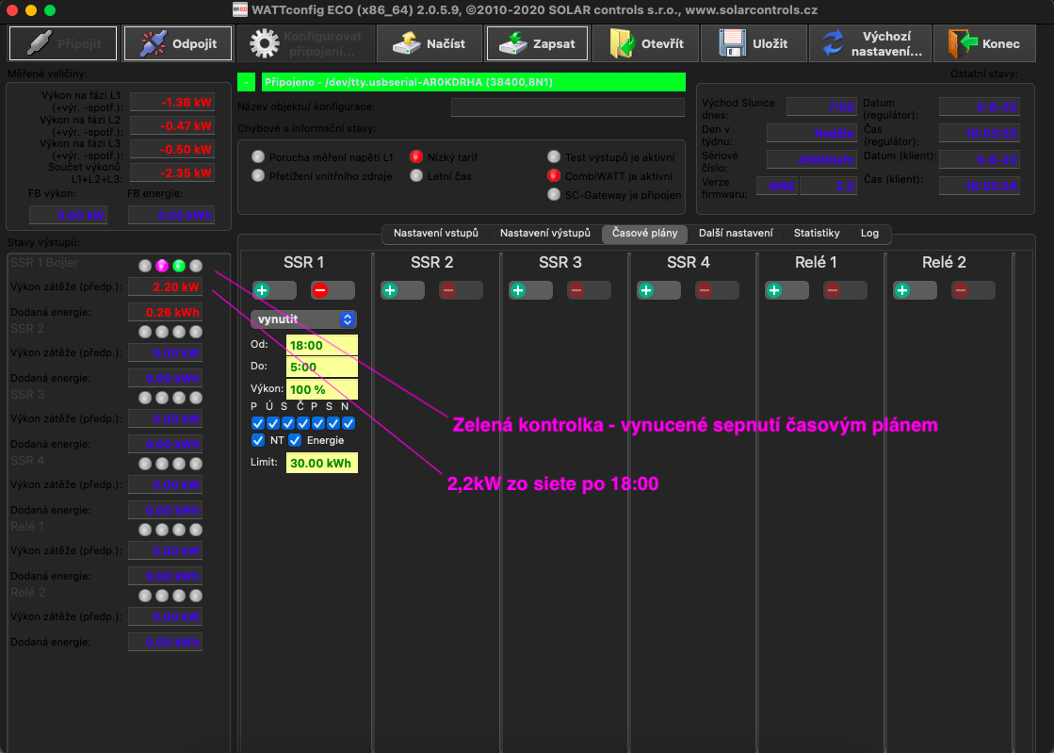Open the Statistiky tab
Viewport: 1054px width, 753px height.
tap(816, 234)
